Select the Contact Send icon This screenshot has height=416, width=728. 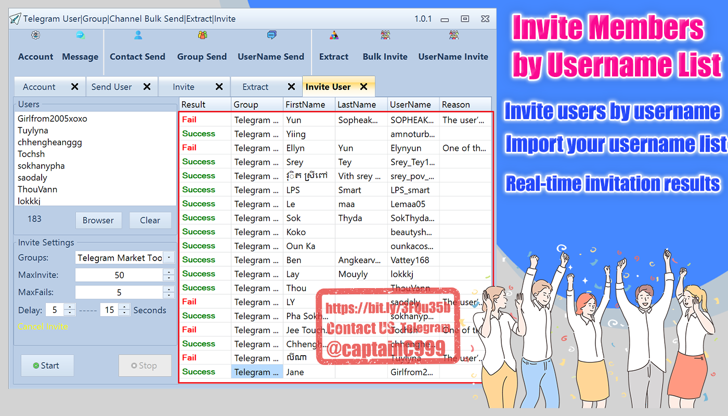(x=138, y=35)
